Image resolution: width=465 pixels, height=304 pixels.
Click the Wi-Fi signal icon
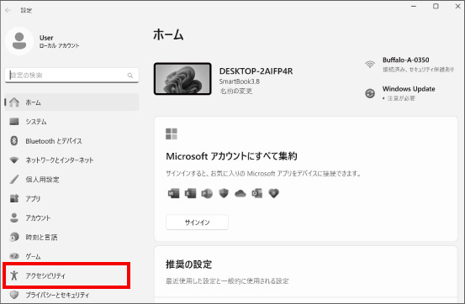coord(370,65)
